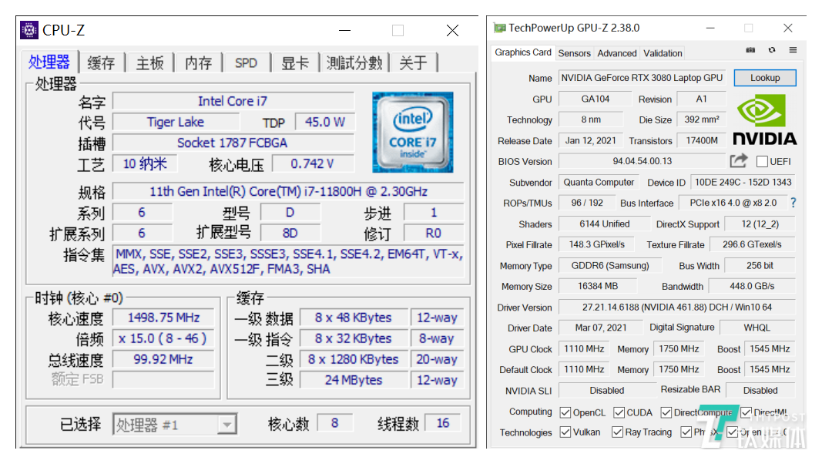Screen dimensions: 822x464
Task: Open the Advanced tab in GPU-Z
Action: (x=617, y=53)
